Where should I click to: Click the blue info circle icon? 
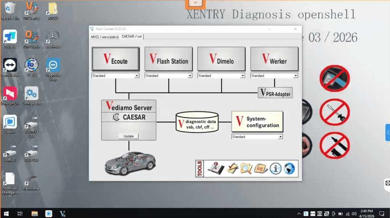[275, 168]
